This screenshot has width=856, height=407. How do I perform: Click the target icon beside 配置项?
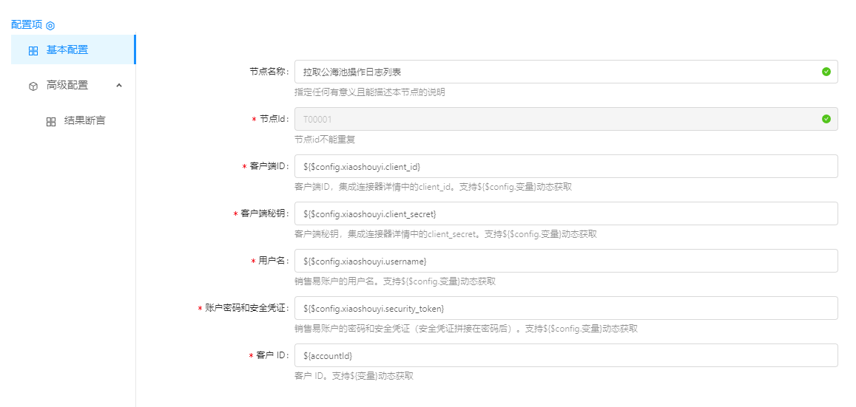tap(50, 25)
